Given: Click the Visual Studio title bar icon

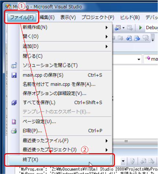Looking at the screenshot, I should pyautogui.click(x=8, y=7).
